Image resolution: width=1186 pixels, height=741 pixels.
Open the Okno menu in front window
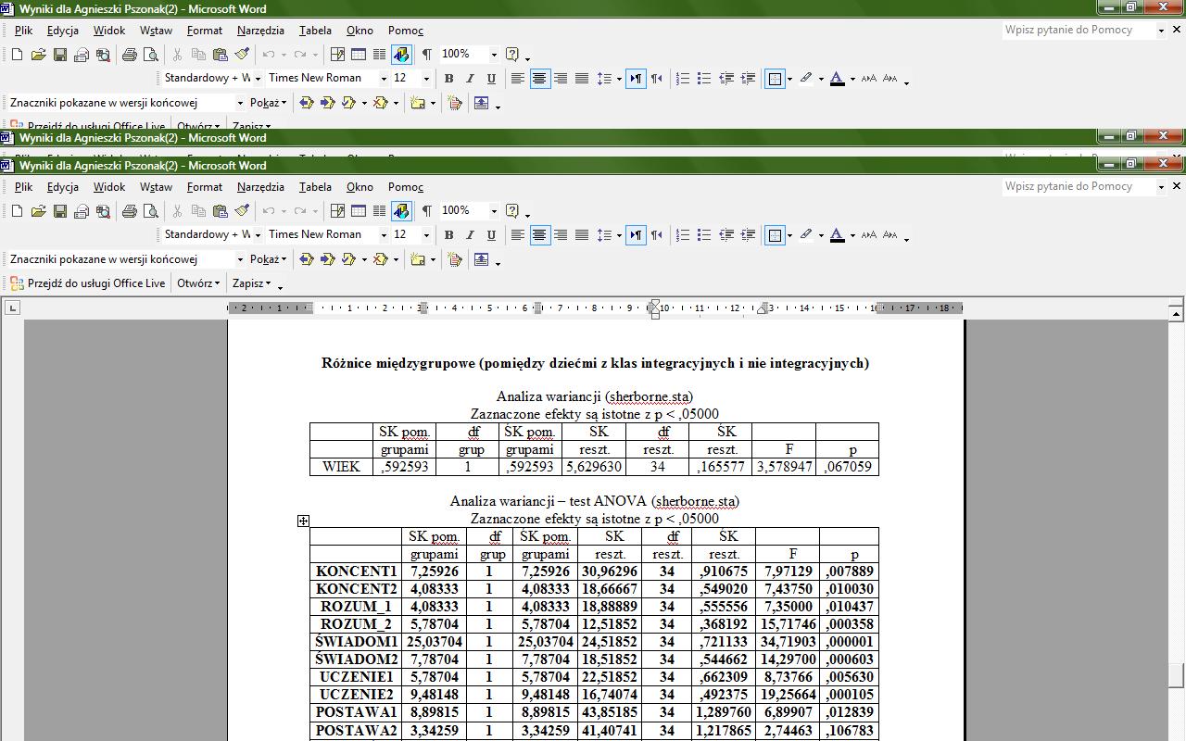click(360, 187)
